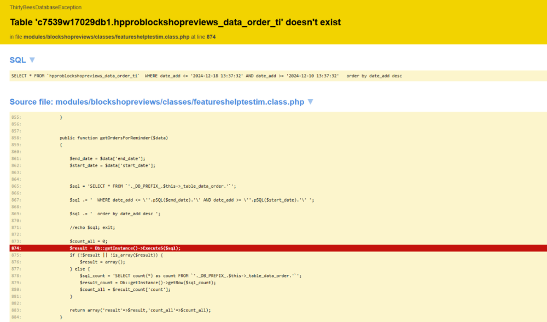This screenshot has width=547, height=322.
Task: Click the order by date_add code line
Action: point(115,214)
